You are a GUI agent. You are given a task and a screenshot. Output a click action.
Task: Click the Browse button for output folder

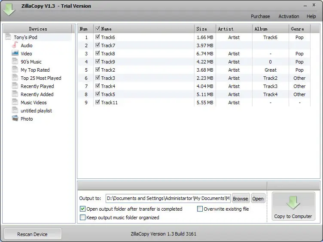click(x=241, y=199)
